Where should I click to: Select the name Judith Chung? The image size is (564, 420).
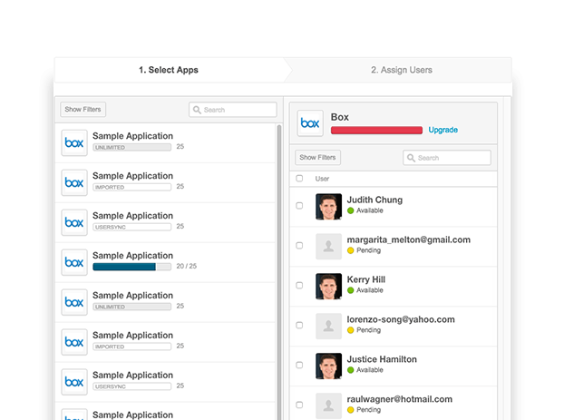(374, 200)
